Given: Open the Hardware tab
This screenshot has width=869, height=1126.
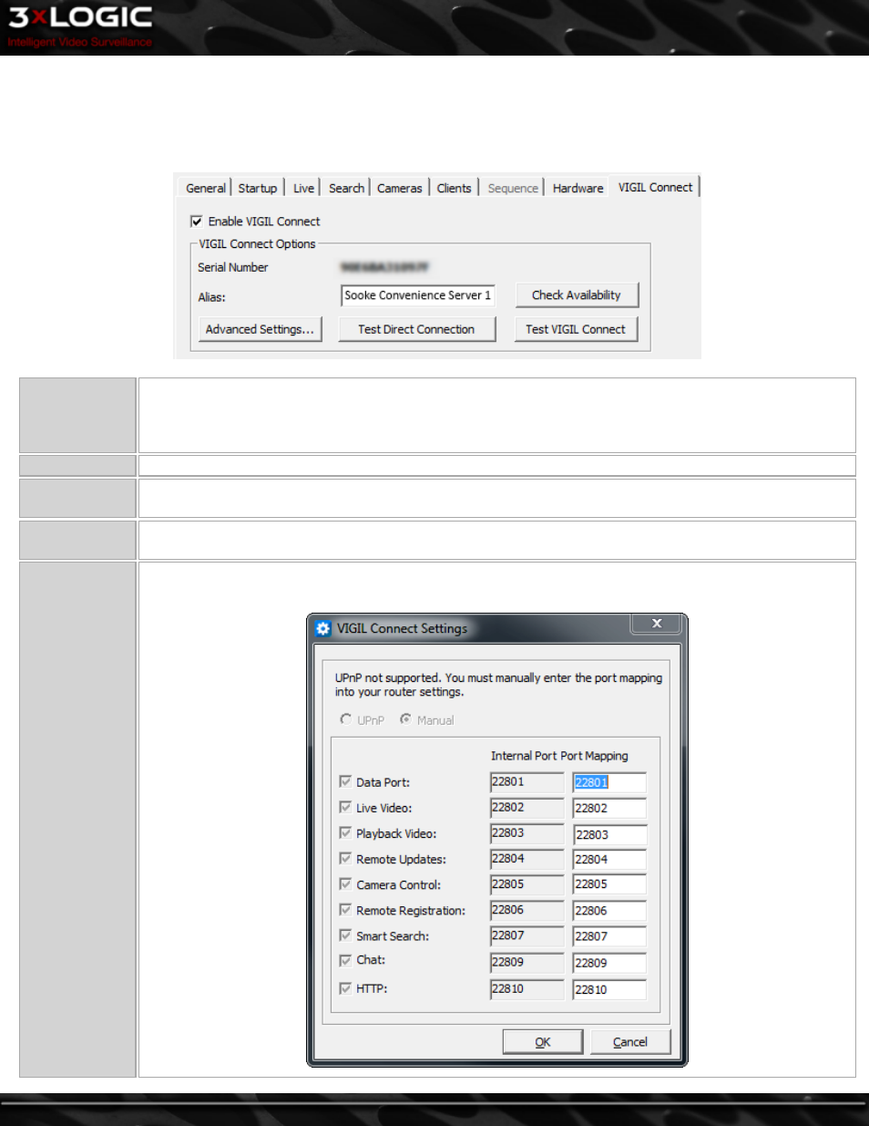Looking at the screenshot, I should point(578,188).
